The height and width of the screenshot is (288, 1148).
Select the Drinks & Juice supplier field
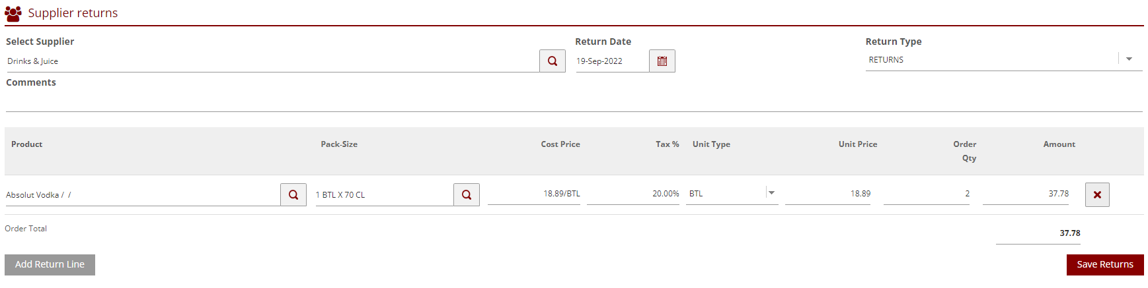point(271,61)
